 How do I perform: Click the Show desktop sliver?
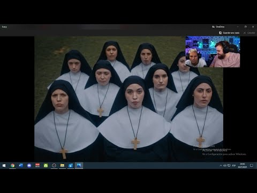[256, 166]
